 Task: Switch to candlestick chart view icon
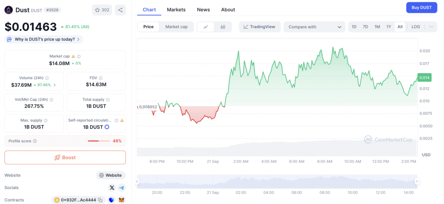click(223, 27)
